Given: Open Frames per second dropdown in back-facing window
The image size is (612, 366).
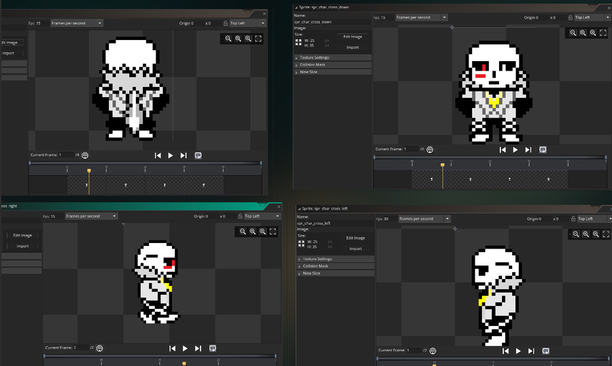Looking at the screenshot, I should point(77,23).
